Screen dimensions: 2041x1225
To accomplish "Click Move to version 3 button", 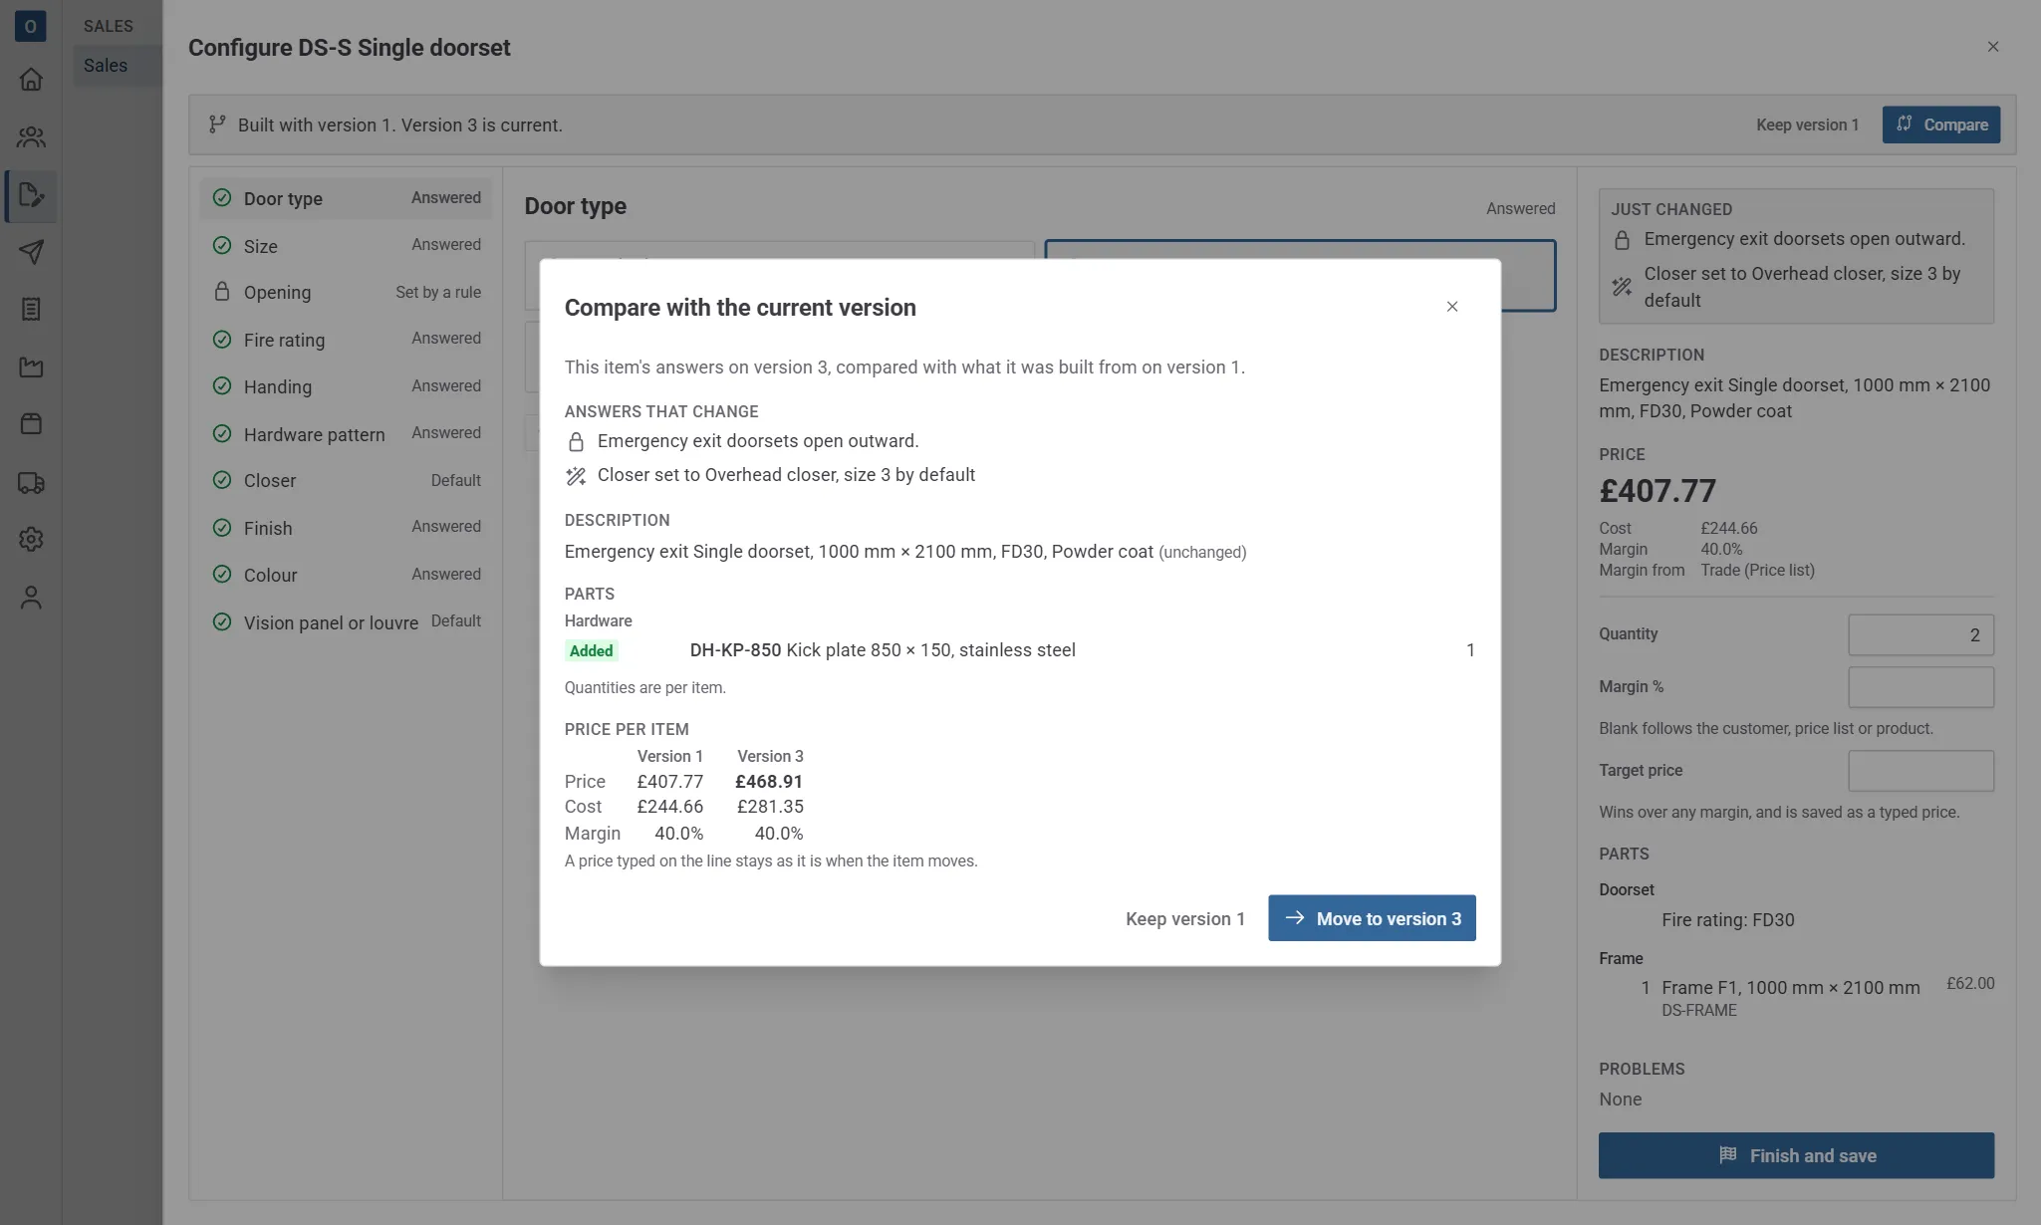I will pyautogui.click(x=1372, y=918).
